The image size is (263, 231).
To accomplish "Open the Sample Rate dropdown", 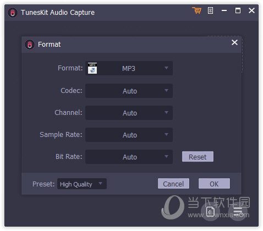I will click(x=129, y=135).
